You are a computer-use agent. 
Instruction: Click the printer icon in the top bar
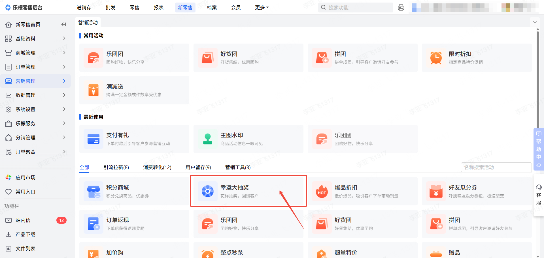point(401,8)
